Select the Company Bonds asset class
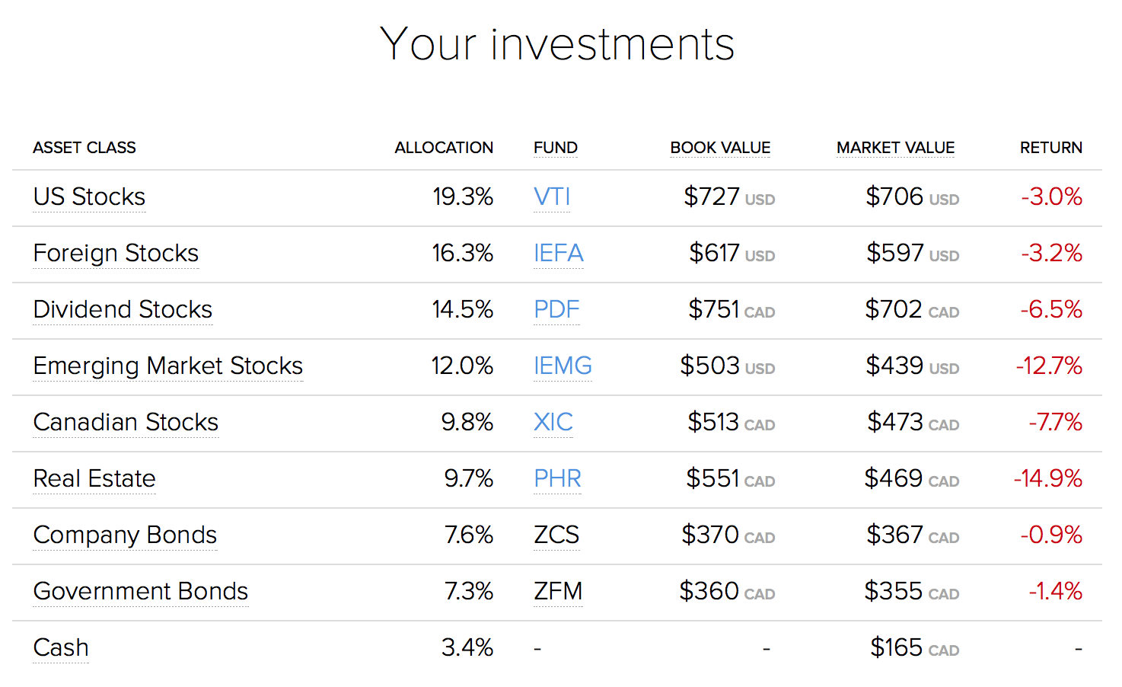Viewport: 1122px width, 687px height. (125, 535)
